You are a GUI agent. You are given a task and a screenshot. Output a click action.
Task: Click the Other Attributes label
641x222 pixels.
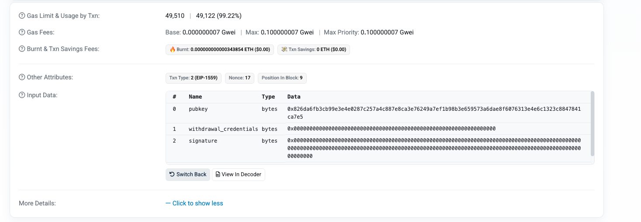[x=50, y=77]
